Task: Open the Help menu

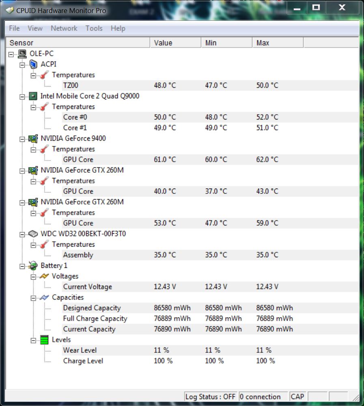Action: 118,28
